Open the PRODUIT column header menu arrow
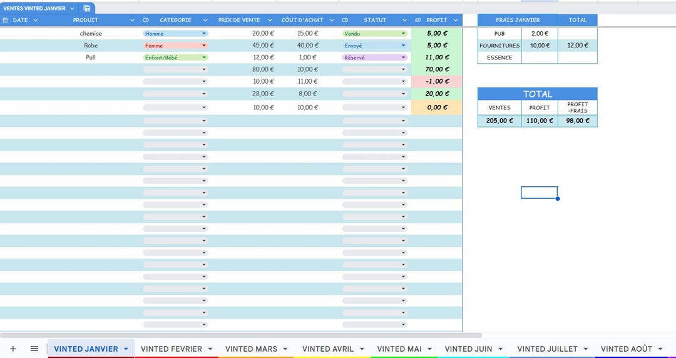The height and width of the screenshot is (358, 676). click(132, 20)
